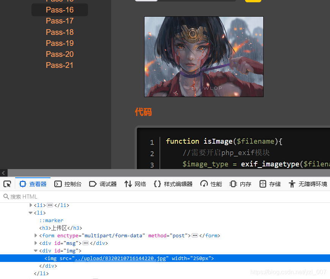The image size is (330, 279).
Task: Click the uploaded anime girl image
Action: coord(204,56)
